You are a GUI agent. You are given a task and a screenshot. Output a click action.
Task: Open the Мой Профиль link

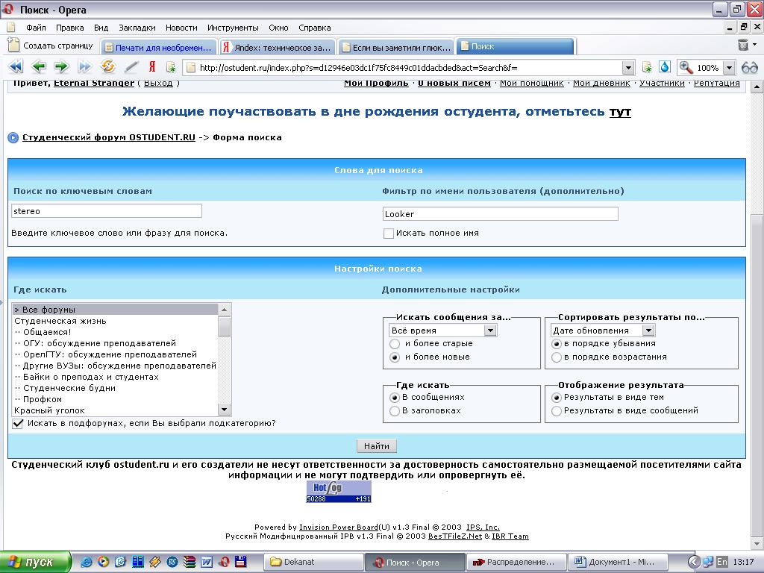(376, 83)
